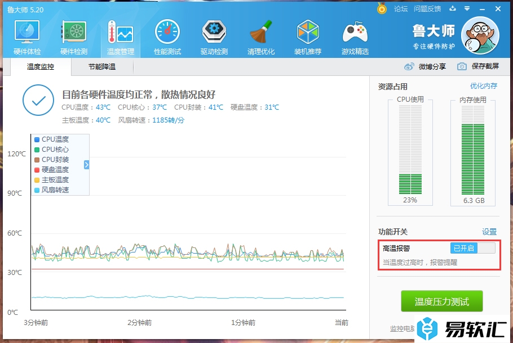Toggle CPU核心 legend green swatch
The width and height of the screenshot is (513, 343).
tap(37, 150)
